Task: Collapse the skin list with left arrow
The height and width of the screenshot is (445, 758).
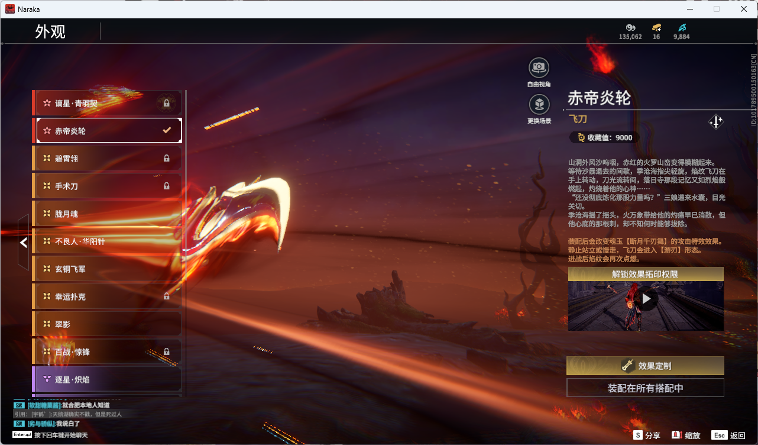Action: [24, 242]
